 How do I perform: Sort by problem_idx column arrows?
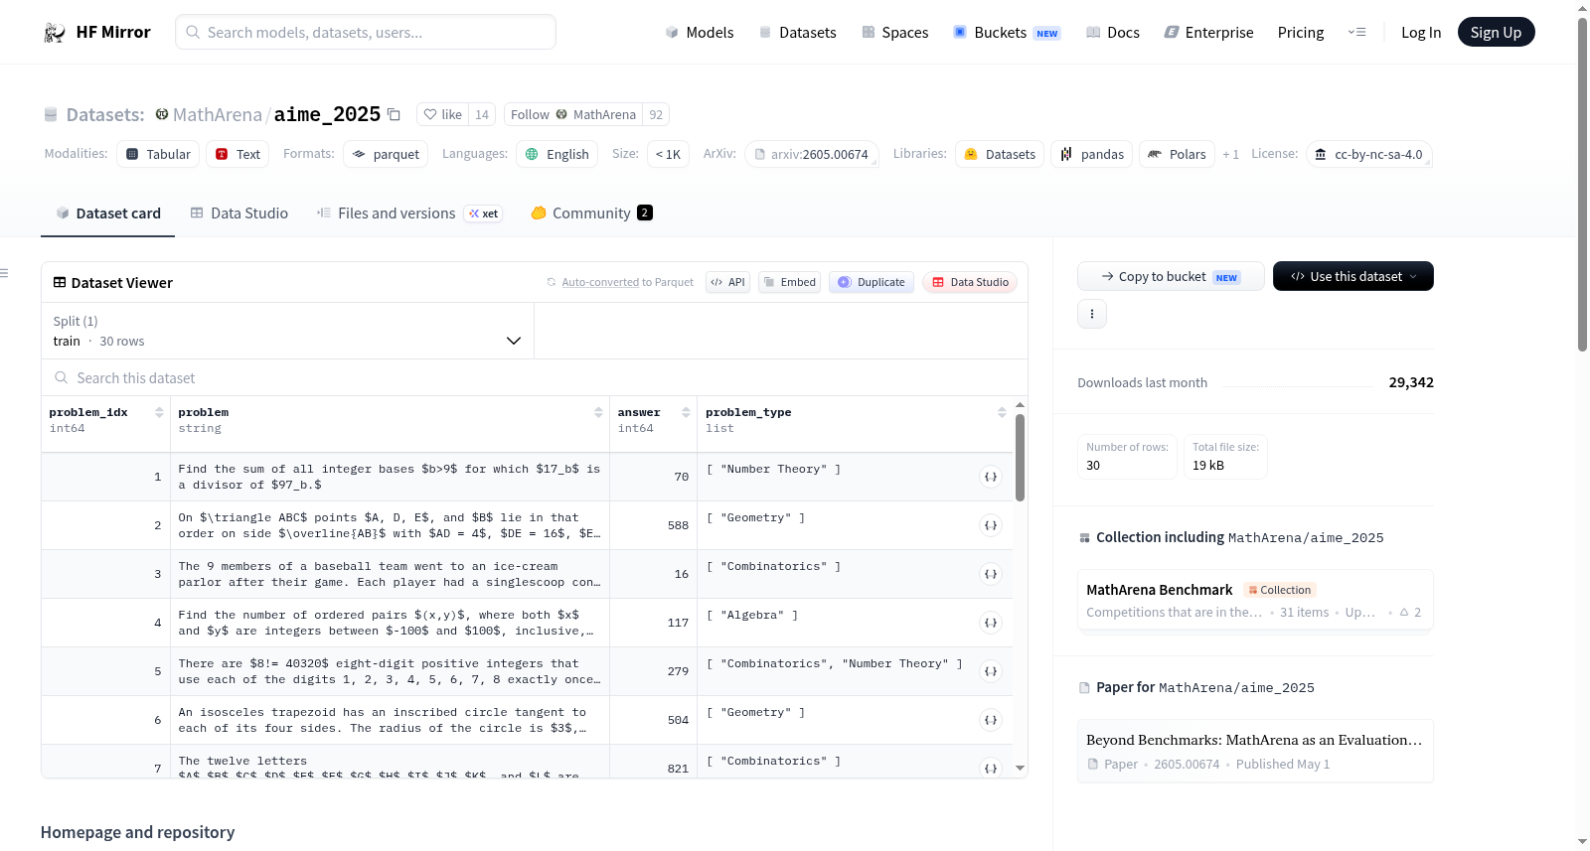[159, 412]
